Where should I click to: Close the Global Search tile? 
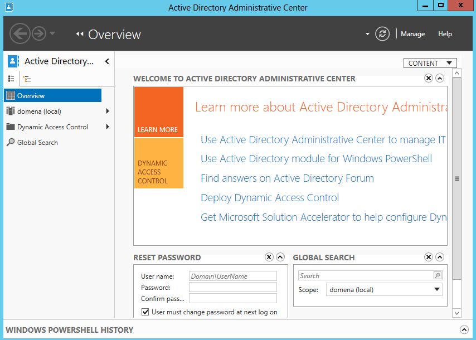point(428,257)
